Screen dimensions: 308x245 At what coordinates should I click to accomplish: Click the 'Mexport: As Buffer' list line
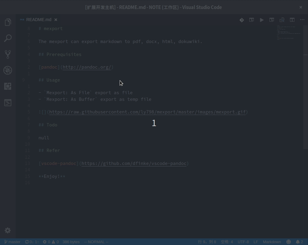[x=95, y=99]
